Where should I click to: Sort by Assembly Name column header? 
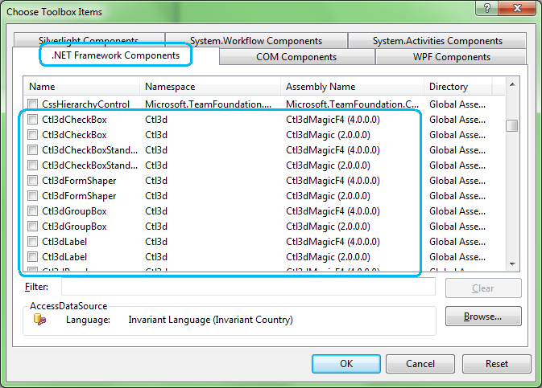[x=353, y=87]
